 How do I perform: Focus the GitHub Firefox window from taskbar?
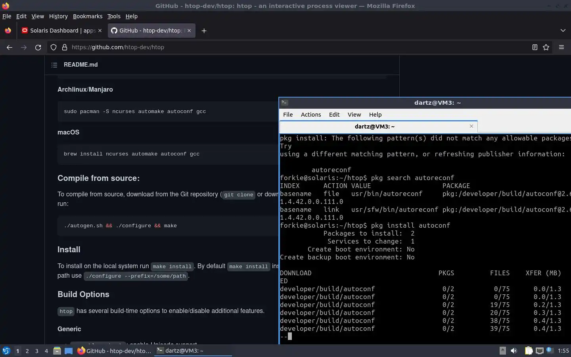pos(114,351)
